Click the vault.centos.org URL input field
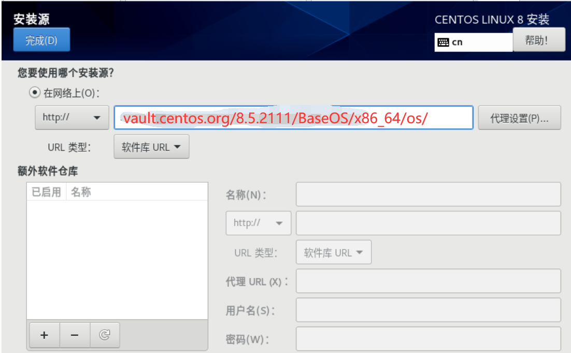This screenshot has width=571, height=353. pyautogui.click(x=293, y=117)
